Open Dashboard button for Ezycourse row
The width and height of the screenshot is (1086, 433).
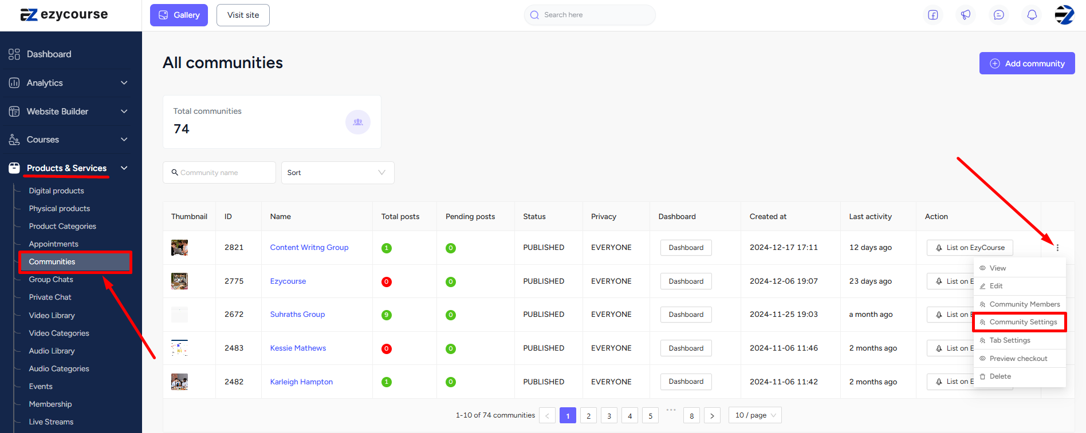tap(686, 281)
